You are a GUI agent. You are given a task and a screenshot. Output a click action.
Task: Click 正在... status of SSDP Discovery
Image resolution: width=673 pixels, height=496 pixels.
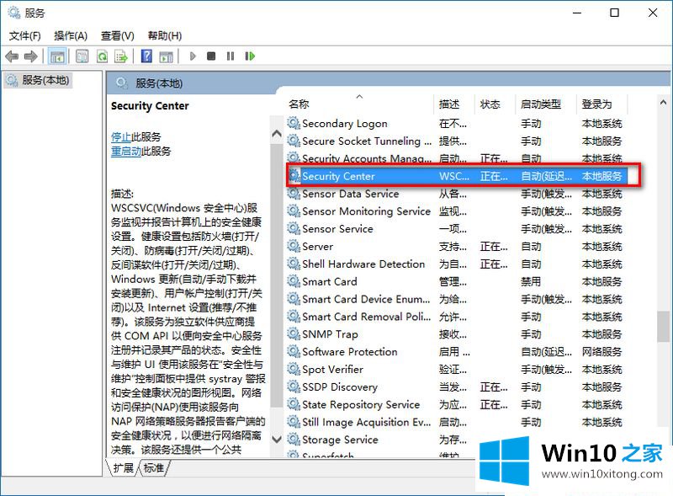(x=494, y=387)
